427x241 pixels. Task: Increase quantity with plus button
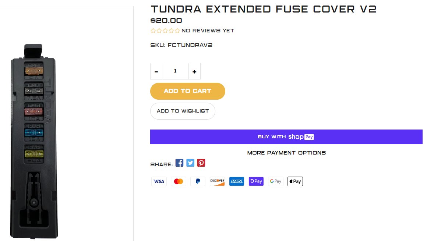coord(194,71)
